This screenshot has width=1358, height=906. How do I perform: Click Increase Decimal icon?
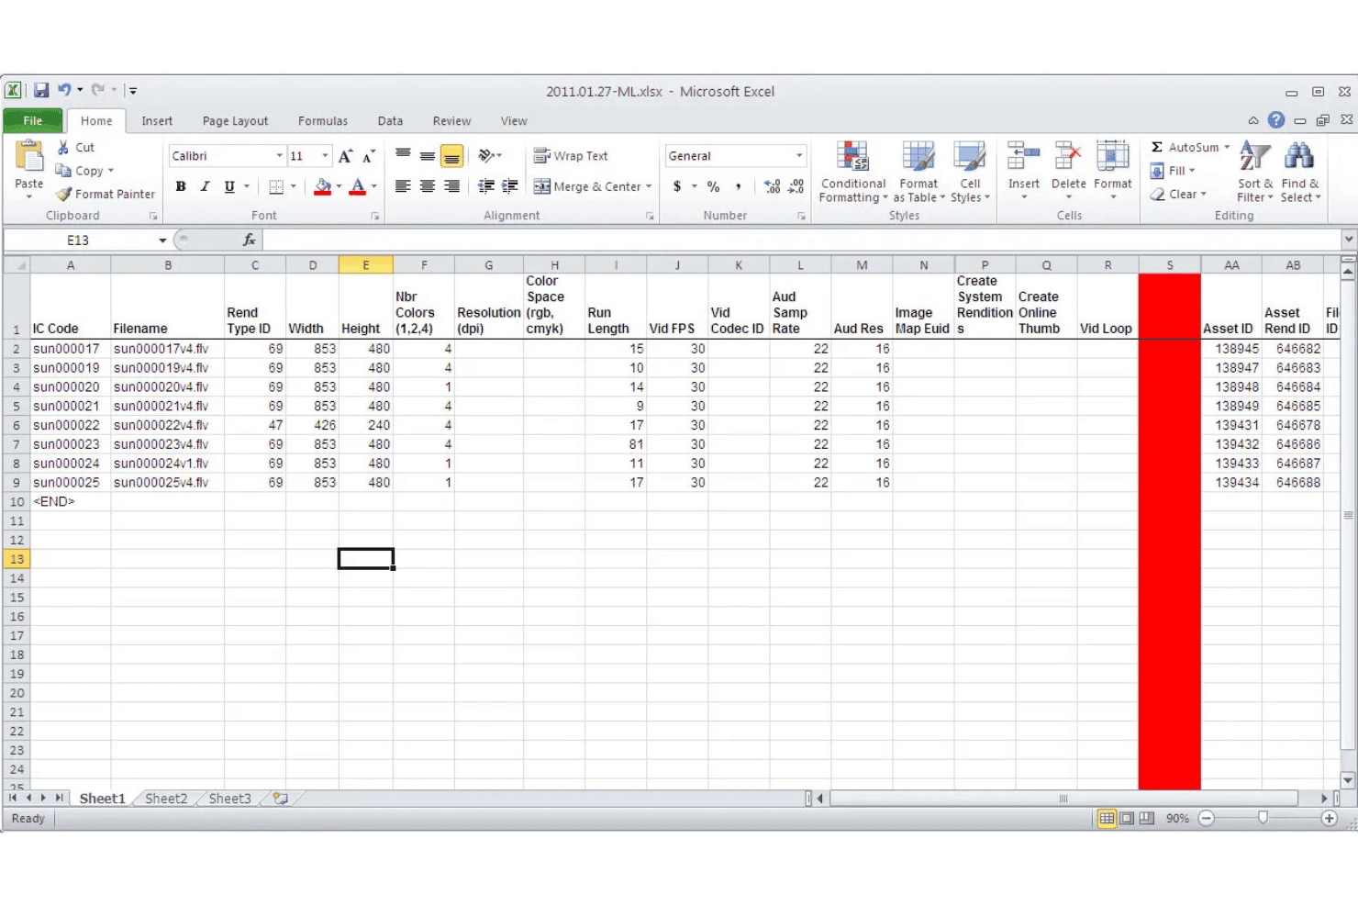(x=773, y=186)
